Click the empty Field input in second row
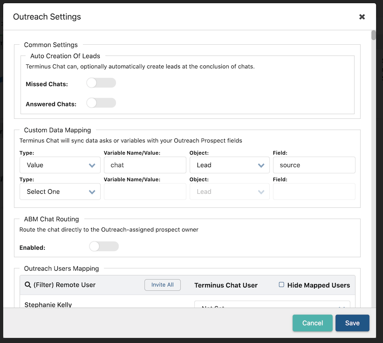 point(314,192)
